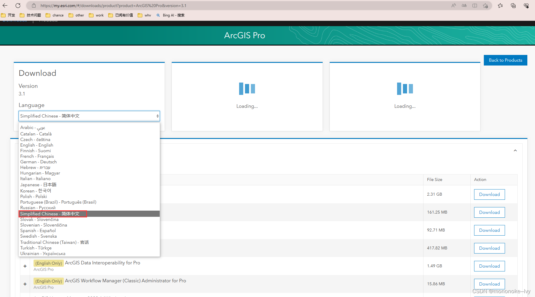Download the 92.71 MB file
The image size is (535, 297).
coord(489,230)
